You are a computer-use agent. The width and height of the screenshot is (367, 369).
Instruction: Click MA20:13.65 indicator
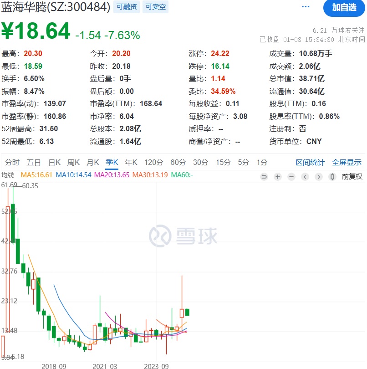pos(112,175)
